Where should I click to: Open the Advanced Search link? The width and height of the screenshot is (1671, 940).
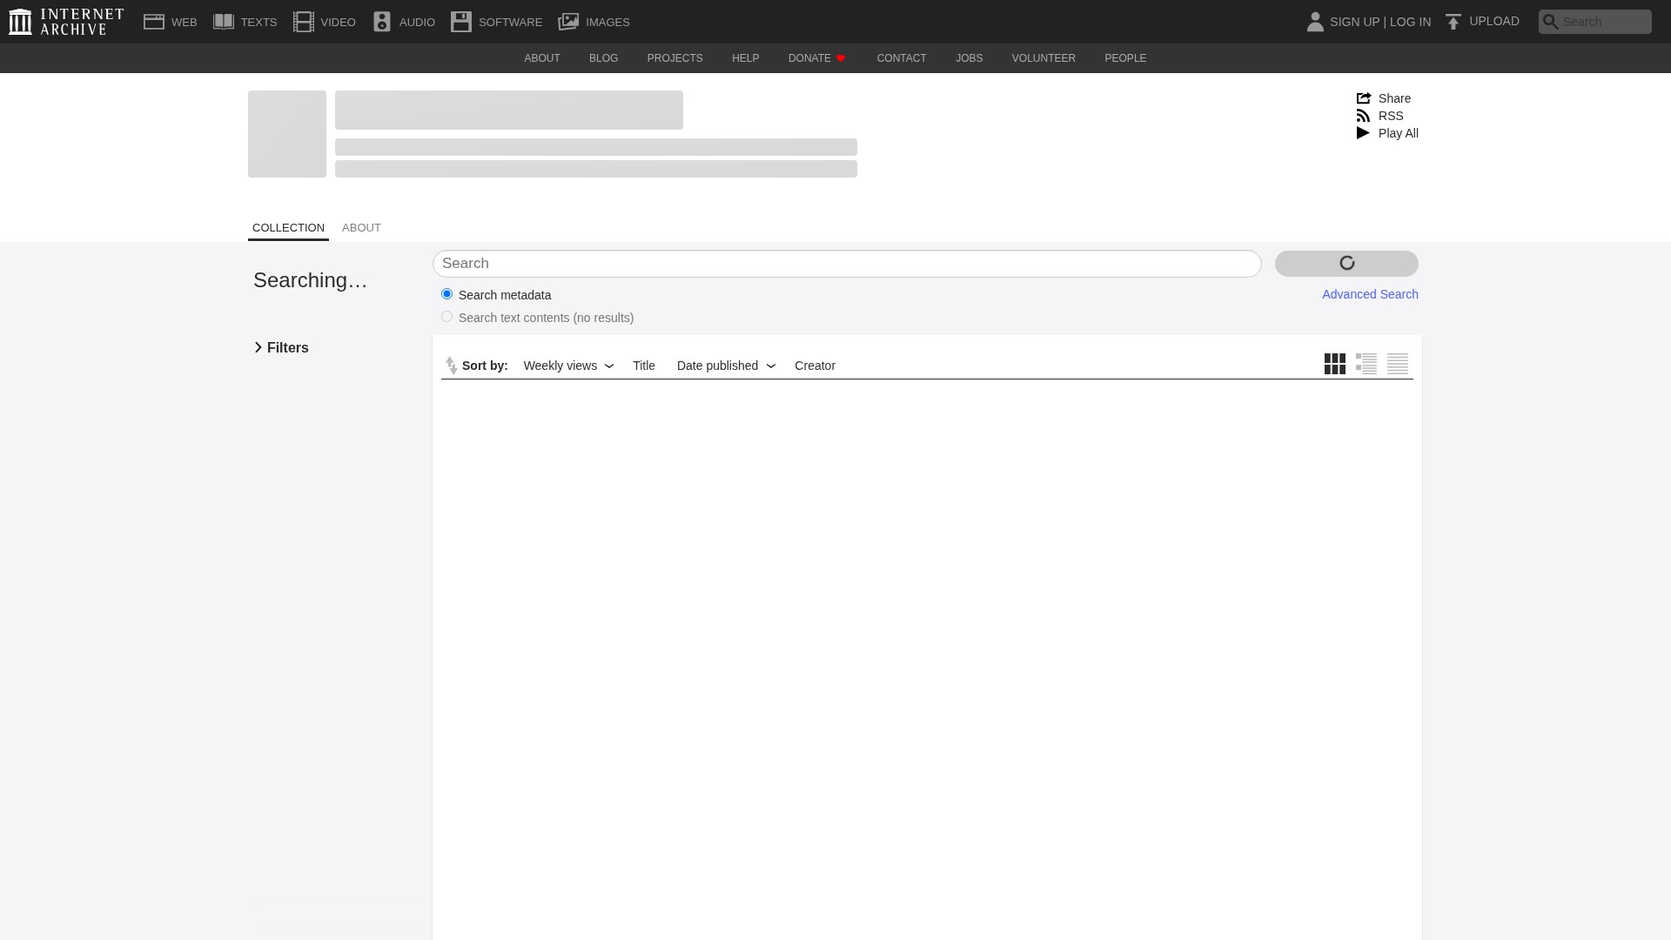coord(1370,294)
